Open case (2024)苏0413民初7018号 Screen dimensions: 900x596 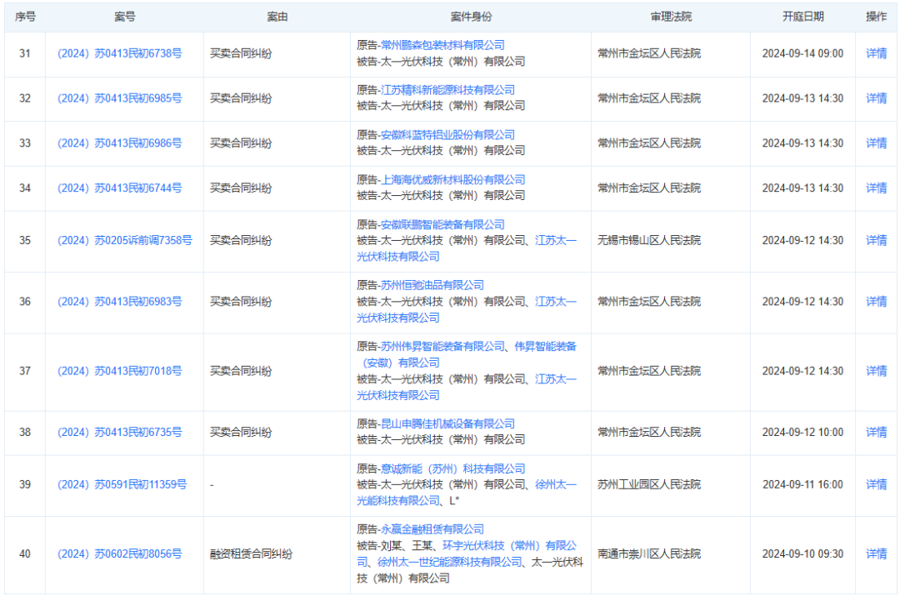point(119,371)
